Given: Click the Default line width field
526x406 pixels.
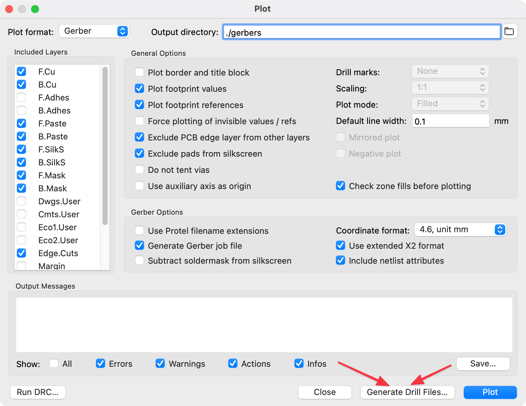Looking at the screenshot, I should 450,121.
